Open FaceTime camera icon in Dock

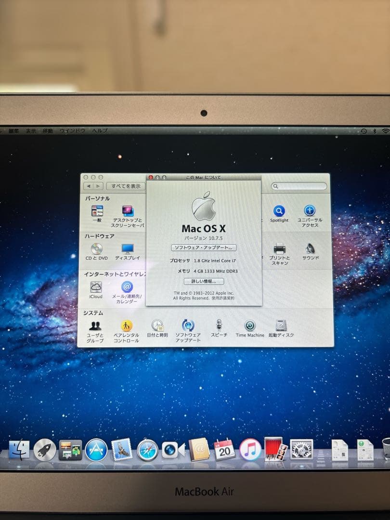[173, 450]
